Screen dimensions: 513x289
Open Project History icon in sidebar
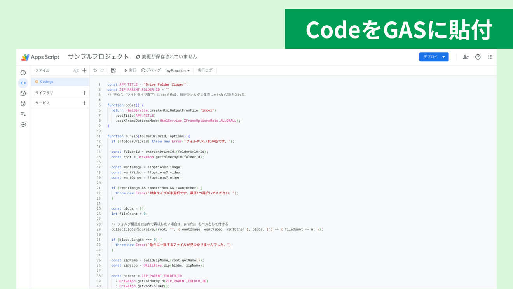coord(23,93)
